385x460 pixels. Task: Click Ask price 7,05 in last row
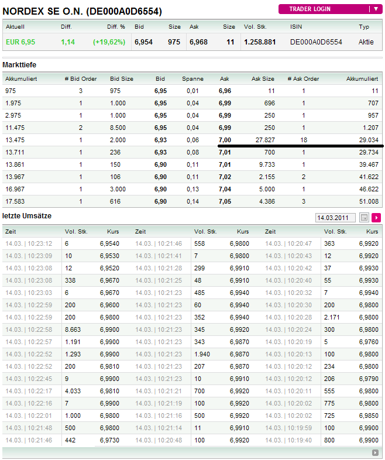tap(225, 201)
